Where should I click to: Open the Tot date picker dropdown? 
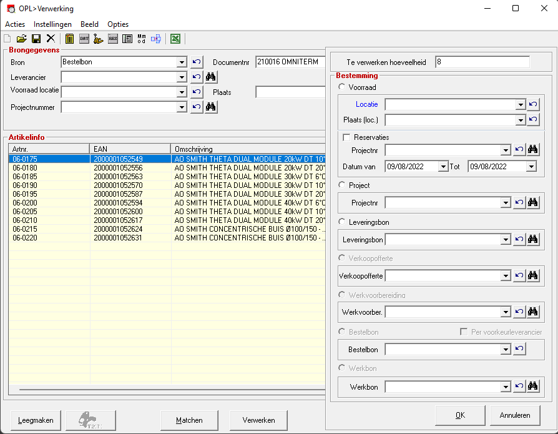pyautogui.click(x=531, y=166)
